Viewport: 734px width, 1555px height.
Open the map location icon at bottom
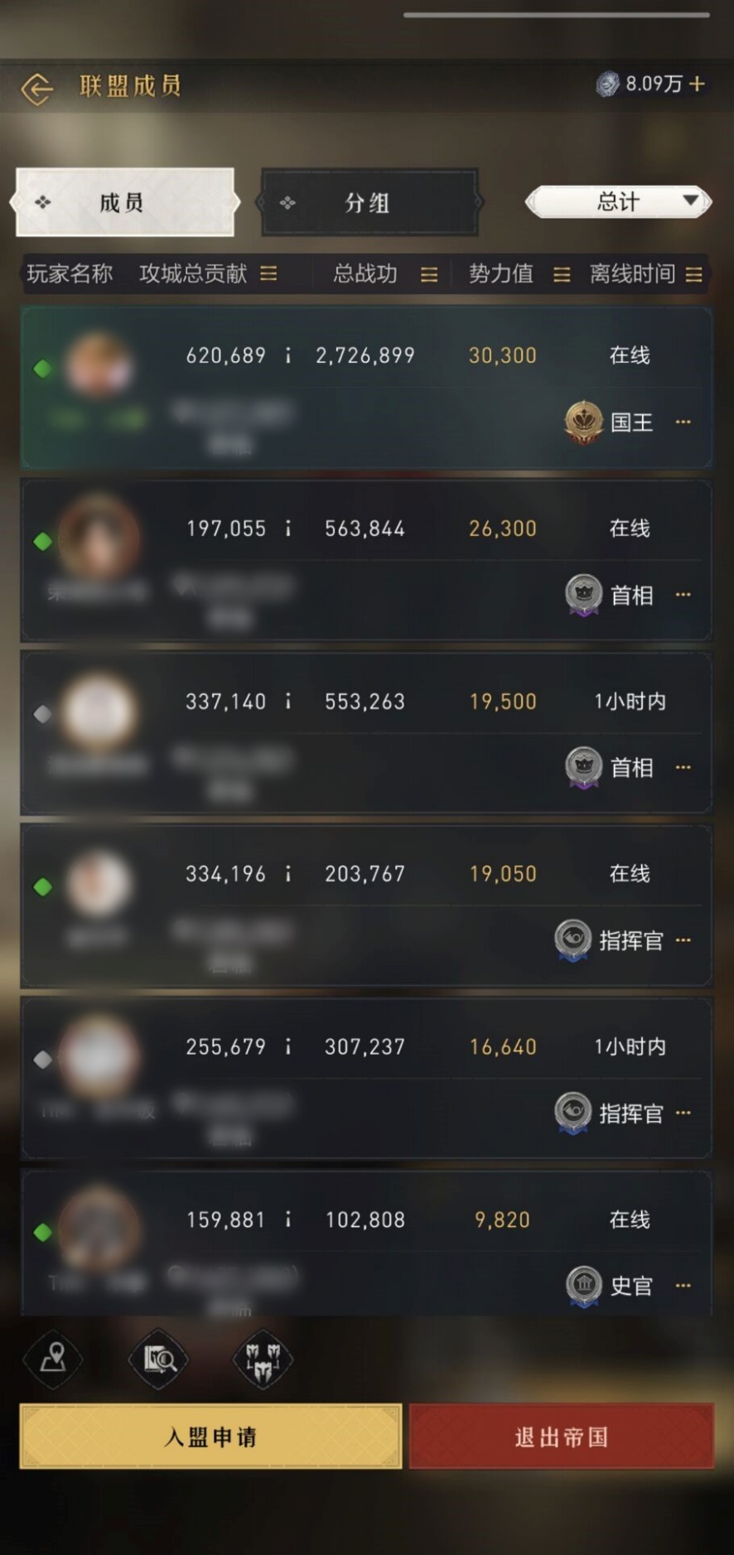click(x=54, y=1359)
